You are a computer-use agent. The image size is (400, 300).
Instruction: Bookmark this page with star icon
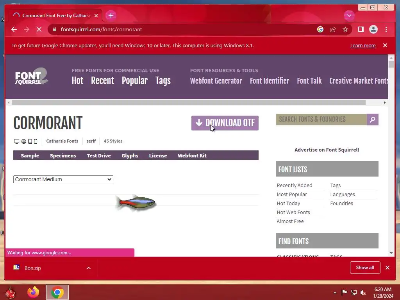click(345, 29)
